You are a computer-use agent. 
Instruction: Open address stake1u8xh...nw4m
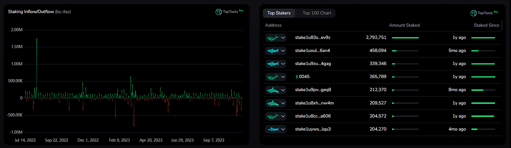click(x=314, y=103)
